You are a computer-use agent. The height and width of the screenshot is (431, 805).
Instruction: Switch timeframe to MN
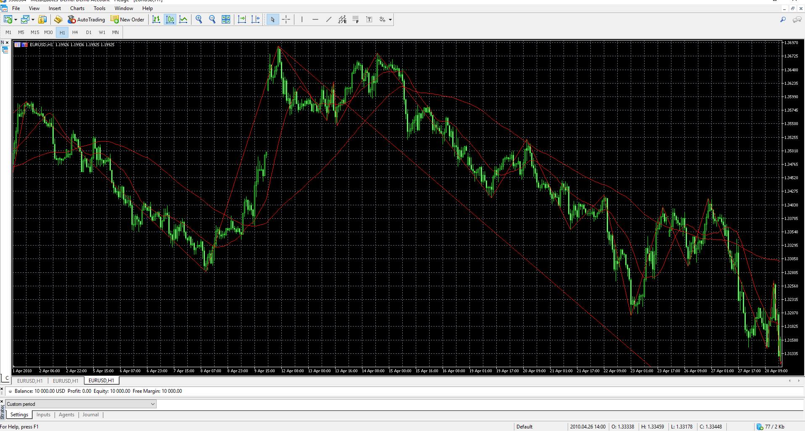[115, 32]
